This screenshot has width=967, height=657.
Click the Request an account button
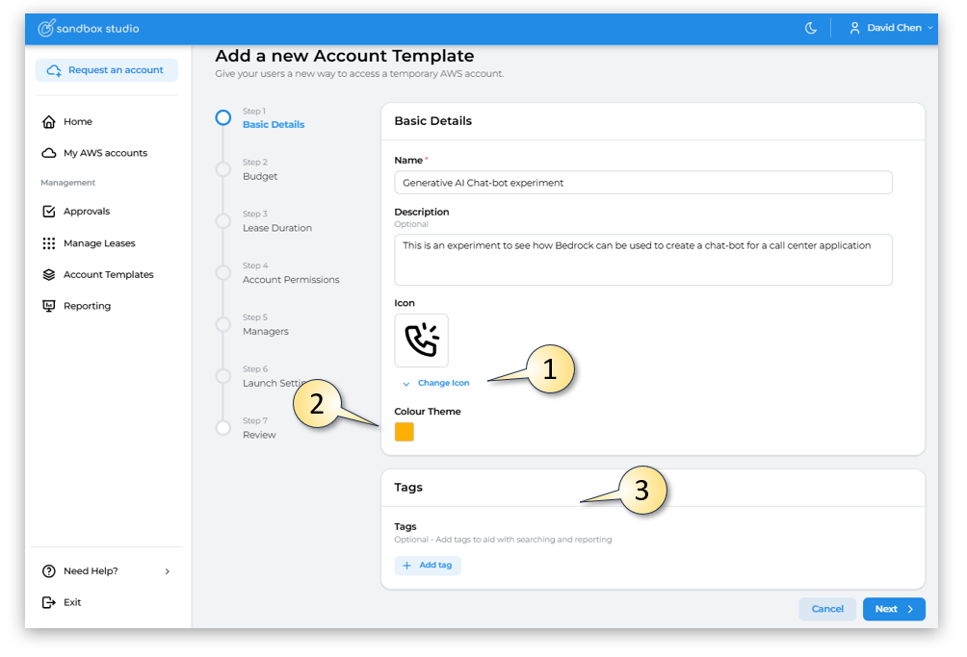[107, 70]
